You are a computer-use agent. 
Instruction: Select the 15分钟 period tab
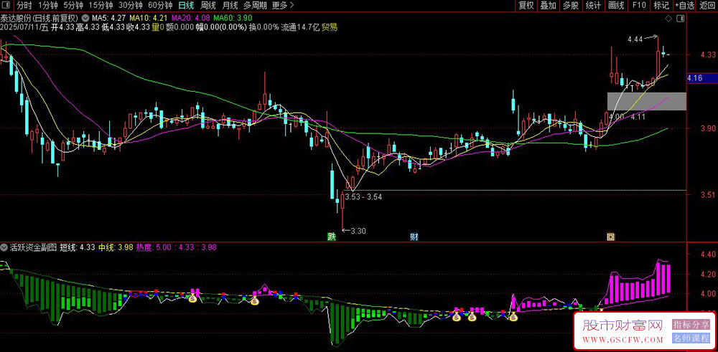(x=101, y=6)
